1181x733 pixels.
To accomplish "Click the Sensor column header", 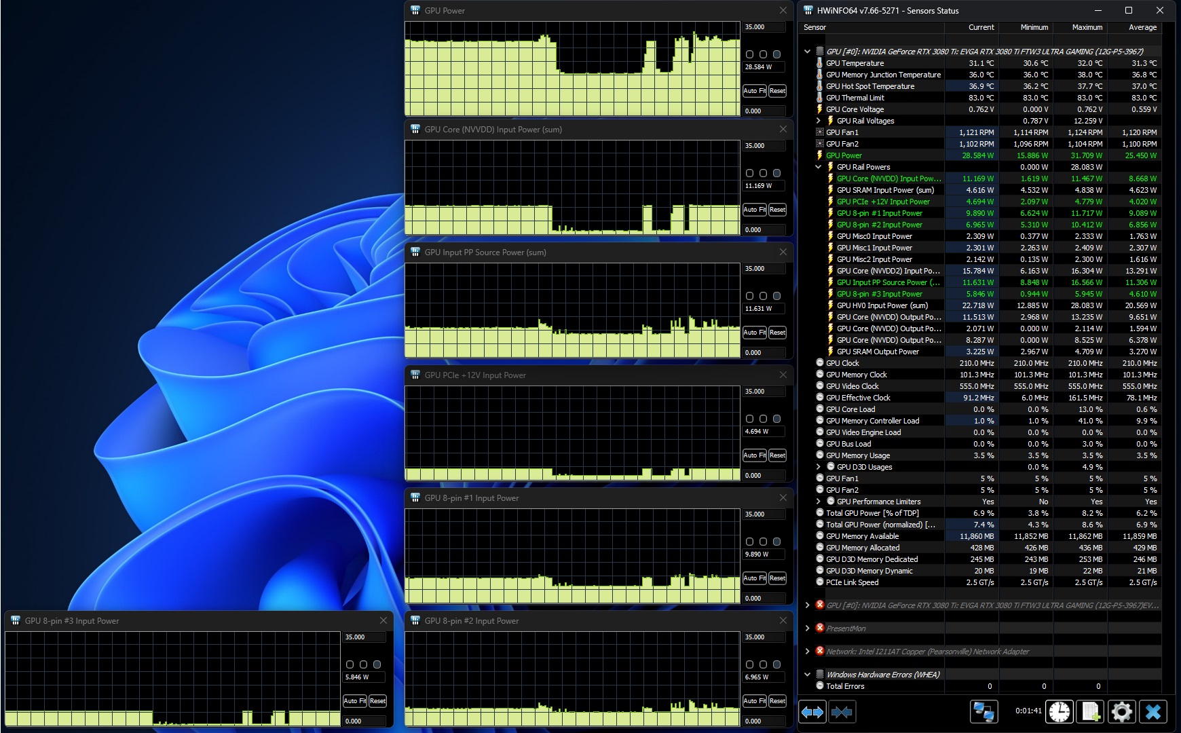I will (872, 27).
